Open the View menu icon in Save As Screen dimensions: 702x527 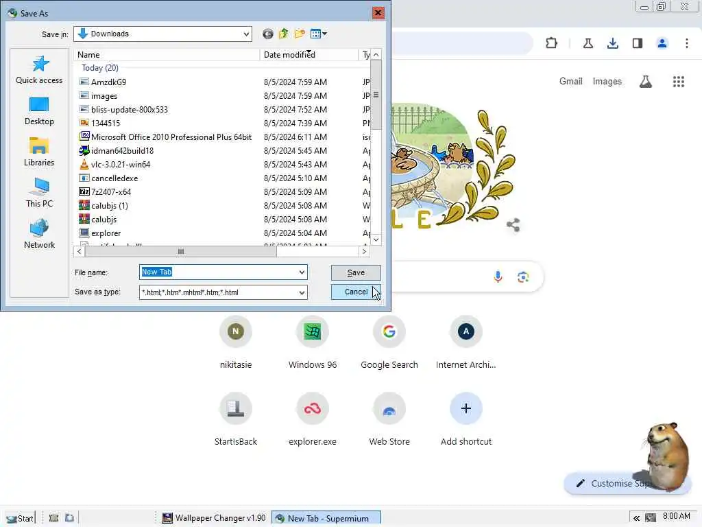point(318,34)
